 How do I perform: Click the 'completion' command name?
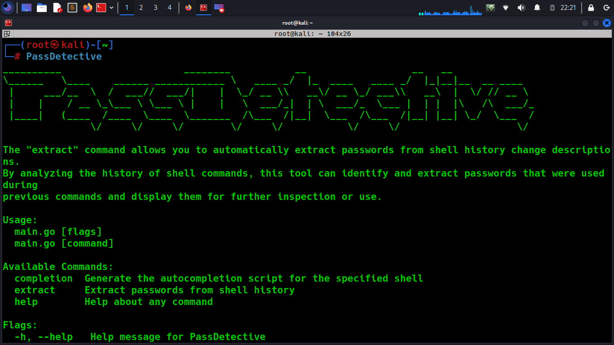point(44,279)
